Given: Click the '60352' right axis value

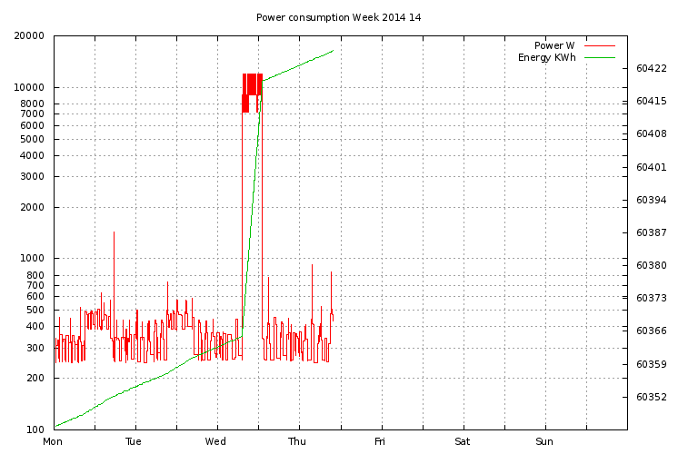Looking at the screenshot, I should (652, 397).
